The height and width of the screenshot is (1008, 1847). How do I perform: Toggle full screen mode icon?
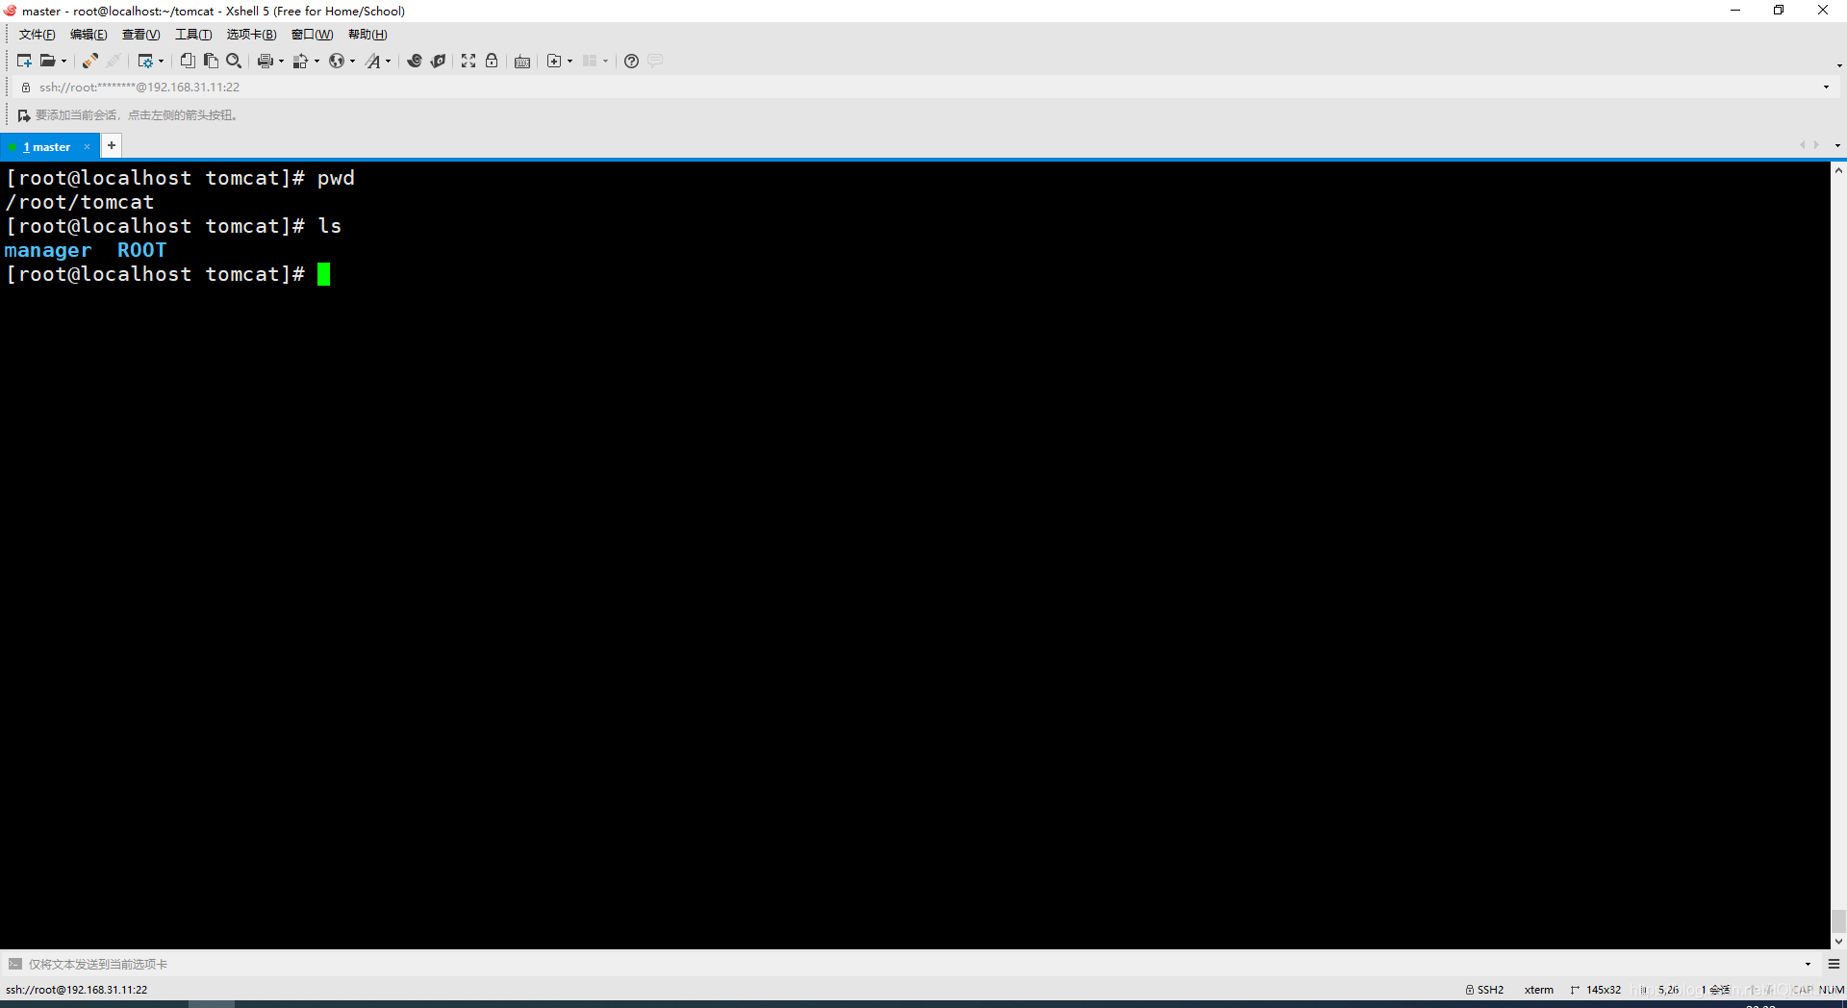click(468, 61)
